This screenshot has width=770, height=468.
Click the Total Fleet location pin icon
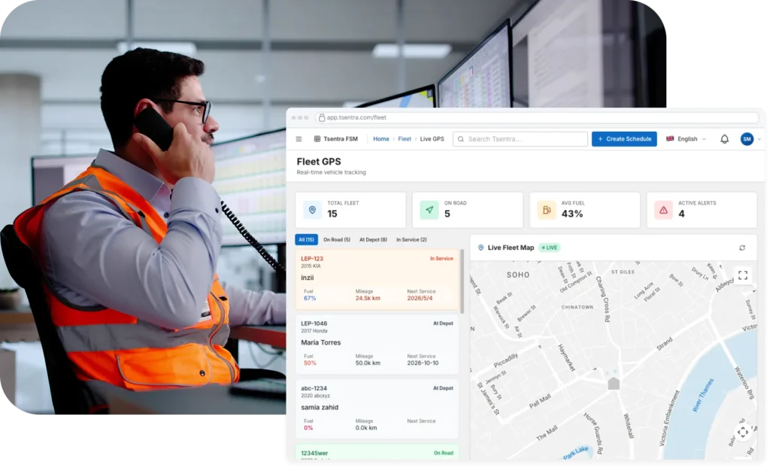coord(312,210)
